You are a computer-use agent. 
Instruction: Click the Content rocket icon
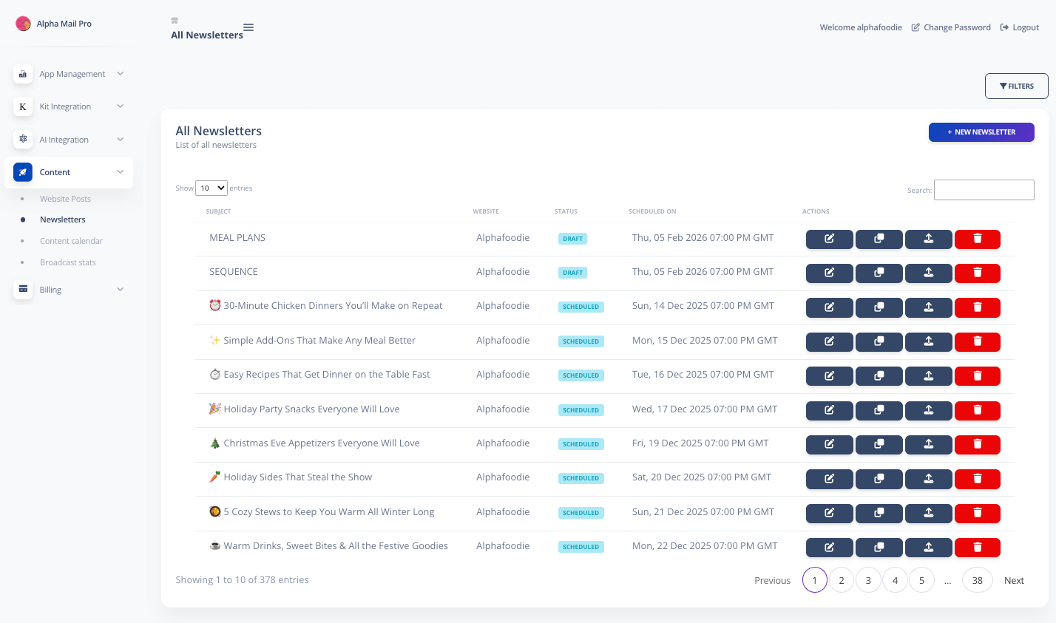pyautogui.click(x=22, y=171)
